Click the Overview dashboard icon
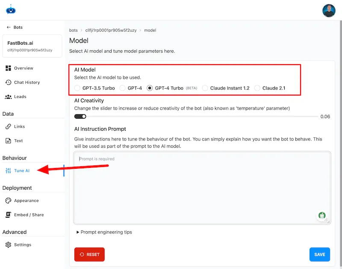Screen dimensions: 342x269 (x=8, y=68)
